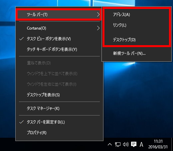Screen dimensions: 173x151
Task: Click the ツール バー submenu arrow chevron
Action: click(x=98, y=15)
